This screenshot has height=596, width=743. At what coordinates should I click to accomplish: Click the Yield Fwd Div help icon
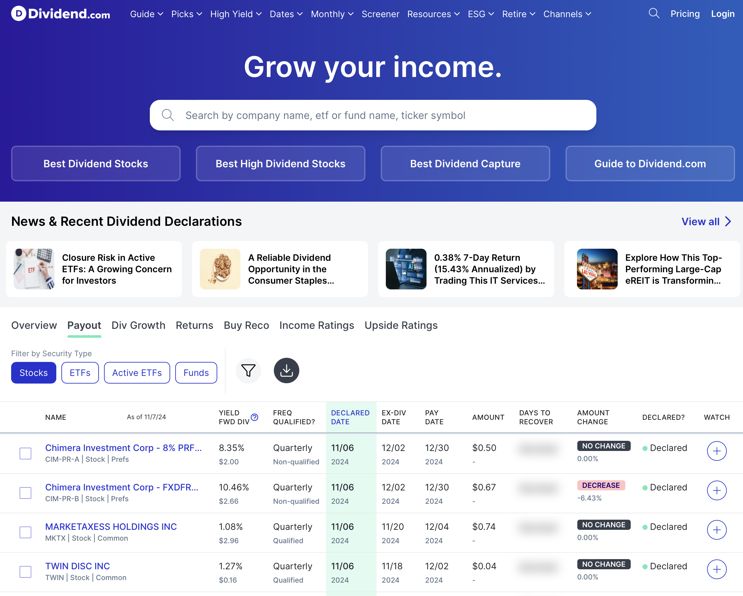click(x=254, y=417)
